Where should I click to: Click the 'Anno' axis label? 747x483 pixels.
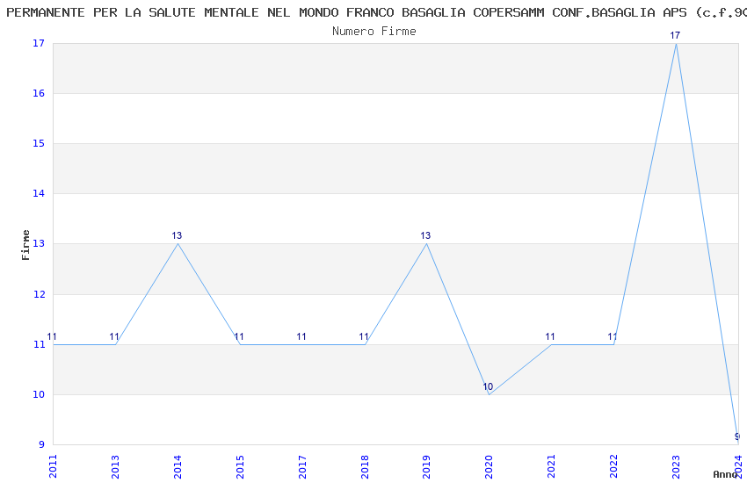pos(725,474)
